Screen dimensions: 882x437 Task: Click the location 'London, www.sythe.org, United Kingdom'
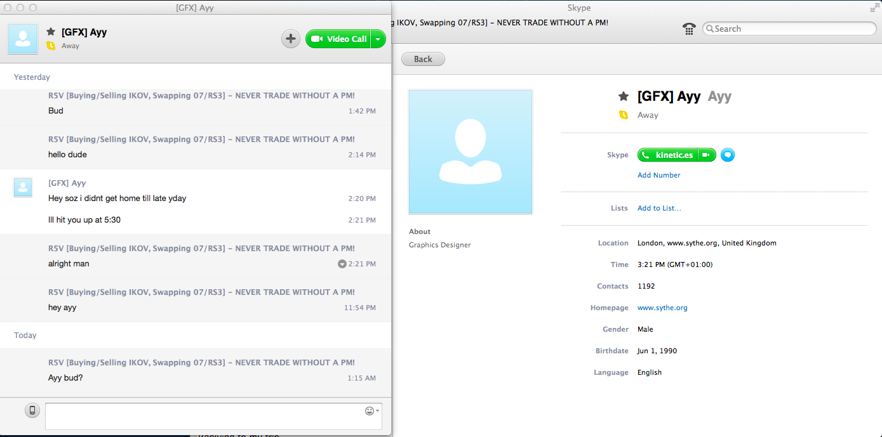point(707,243)
